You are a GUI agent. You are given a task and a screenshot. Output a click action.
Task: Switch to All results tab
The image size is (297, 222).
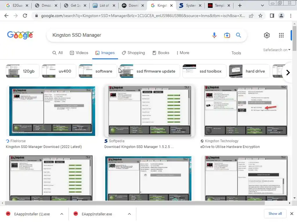tap(58, 53)
